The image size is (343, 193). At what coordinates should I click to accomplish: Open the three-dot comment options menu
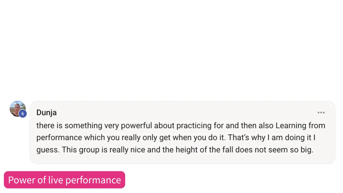click(x=321, y=113)
